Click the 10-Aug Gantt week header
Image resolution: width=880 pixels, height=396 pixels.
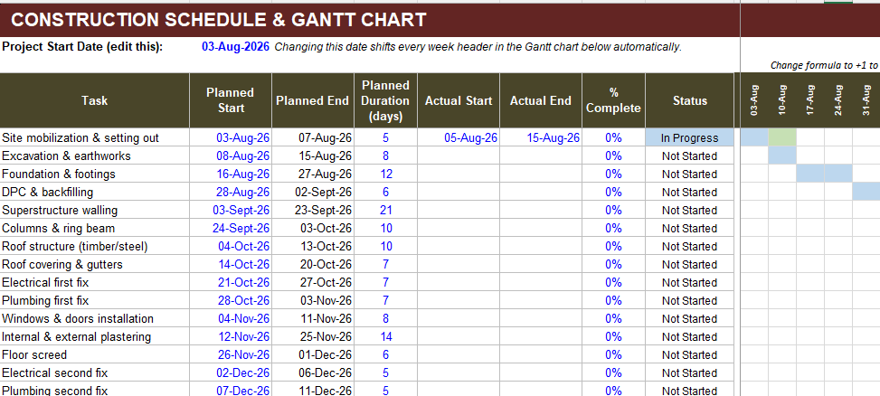(782, 101)
